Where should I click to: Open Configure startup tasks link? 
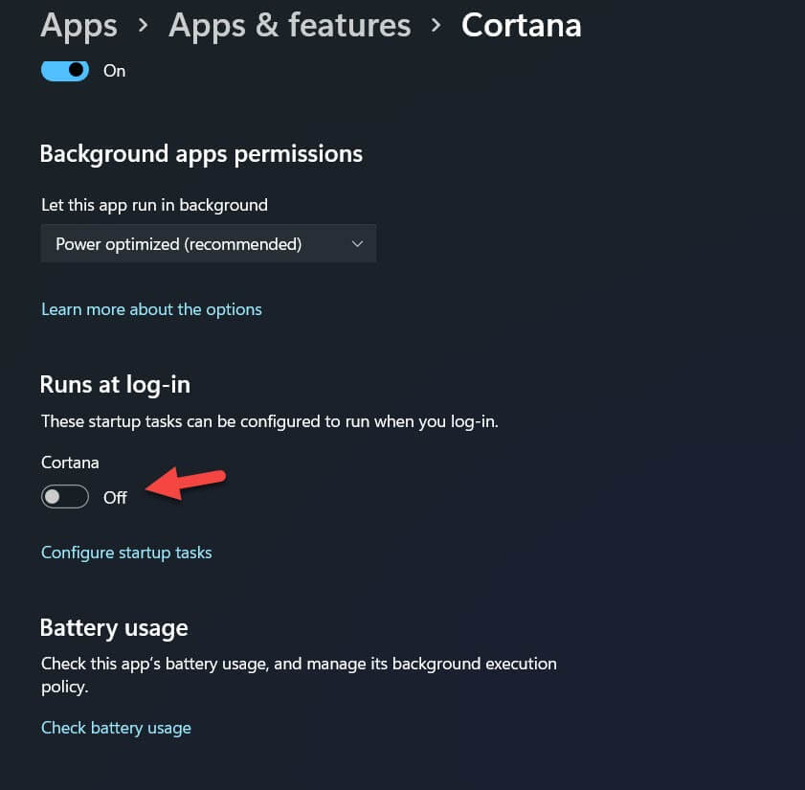click(126, 553)
